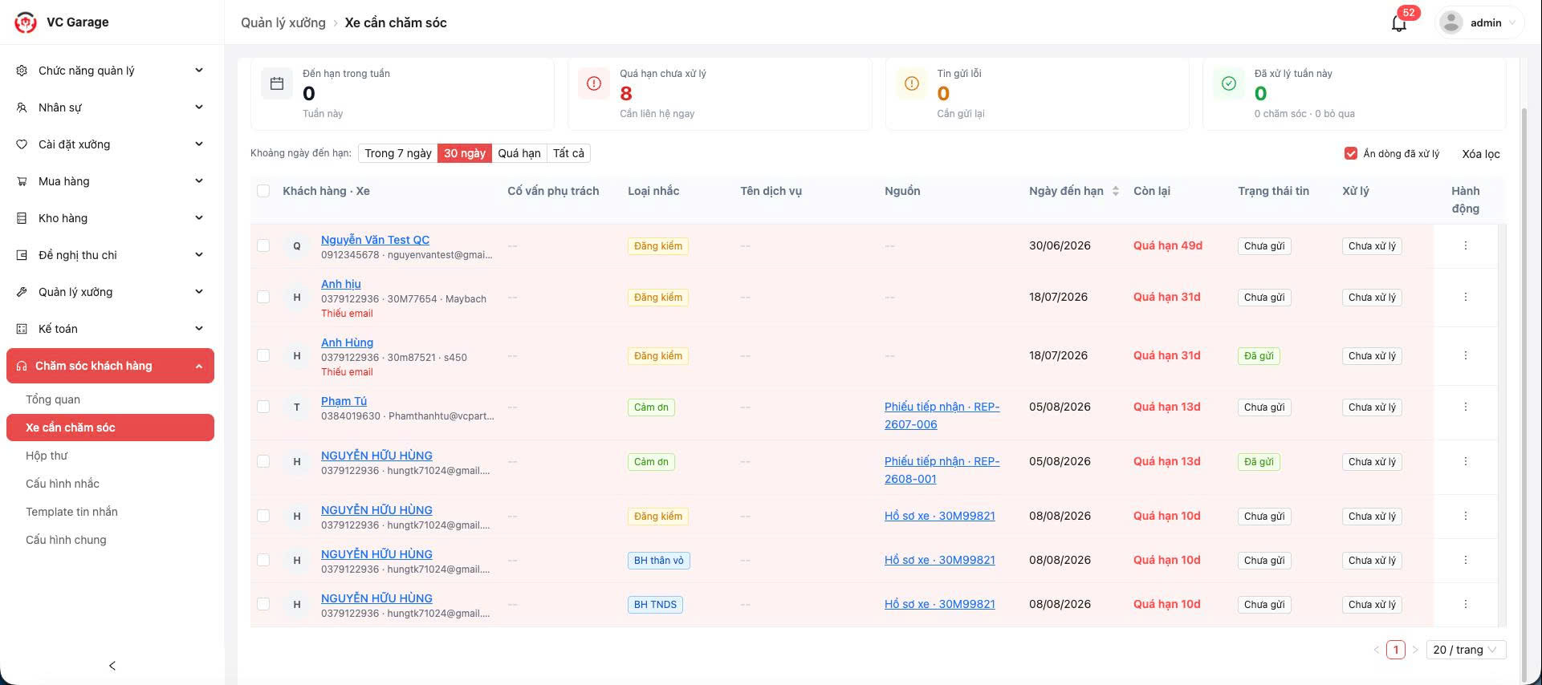Go to page 1 in pagination
Screen dimensions: 1542x685
[x=1396, y=650]
